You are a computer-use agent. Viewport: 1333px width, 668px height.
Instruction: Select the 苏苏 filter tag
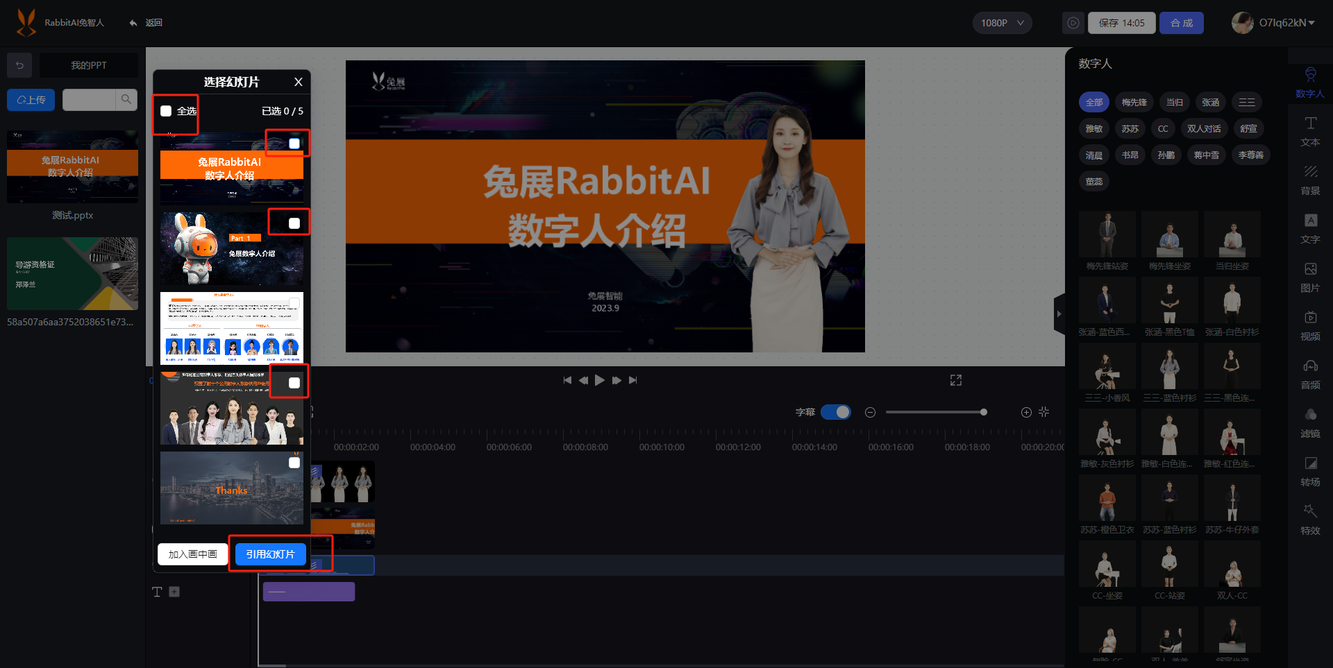(1130, 129)
